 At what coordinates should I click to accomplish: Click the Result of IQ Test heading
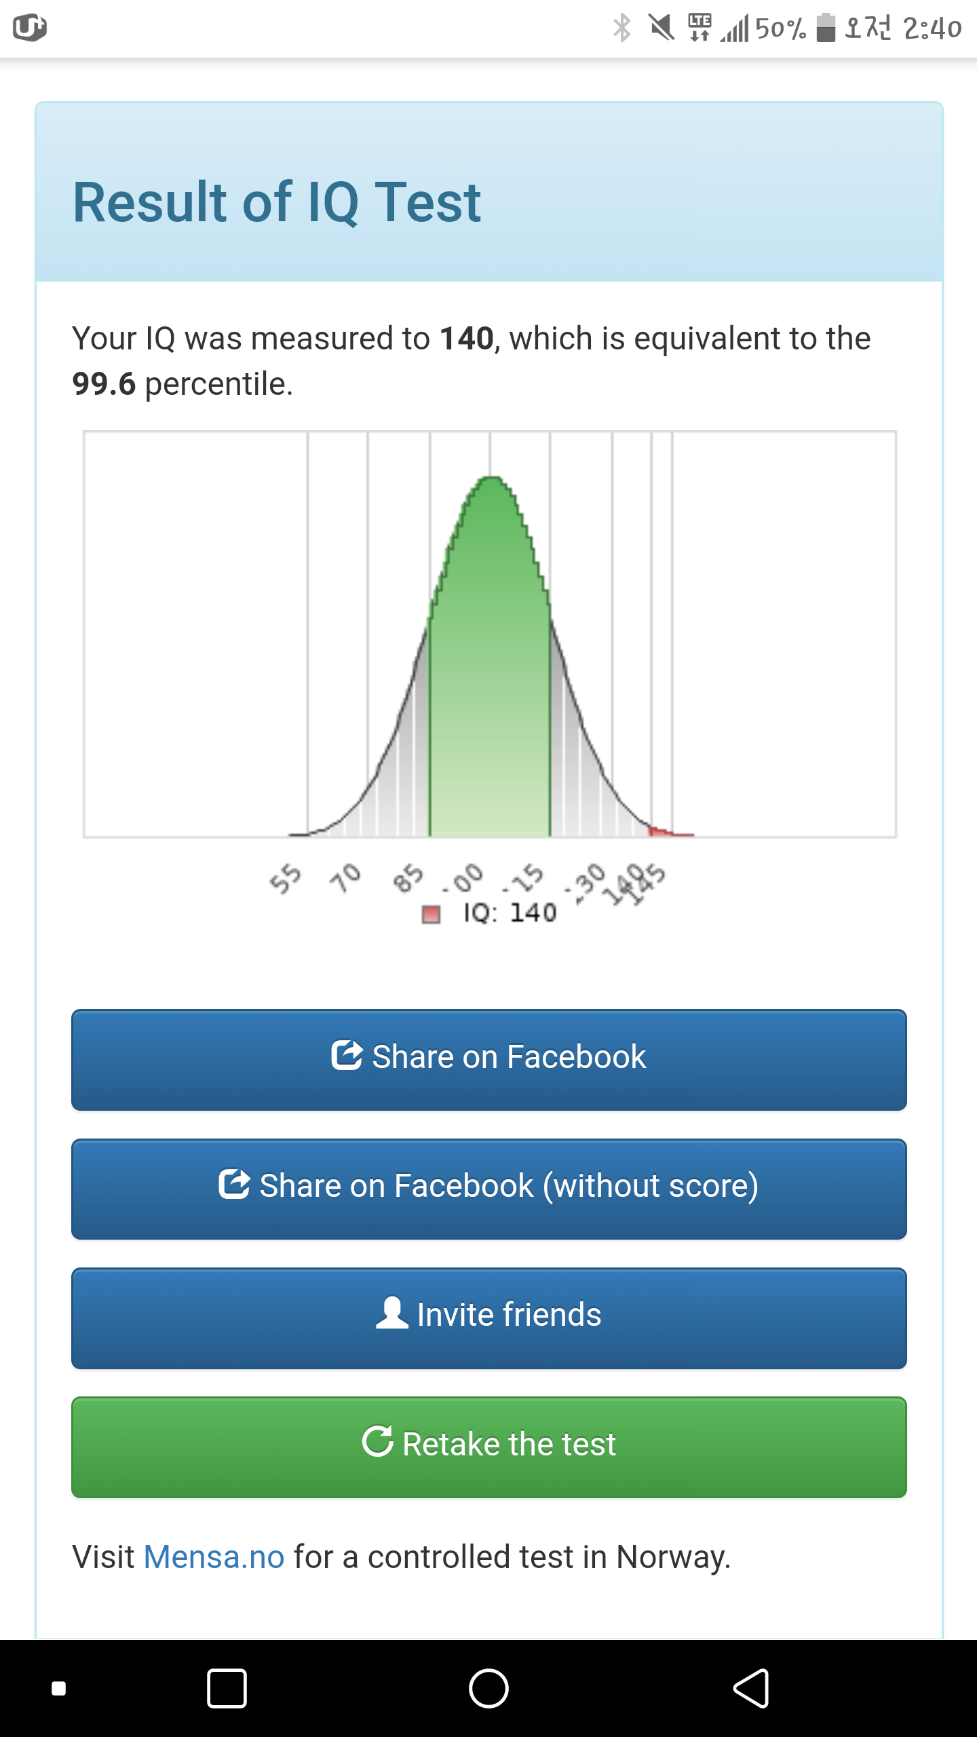point(277,202)
